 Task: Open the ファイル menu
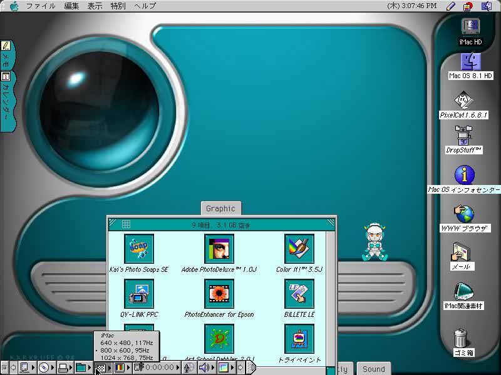[x=41, y=6]
